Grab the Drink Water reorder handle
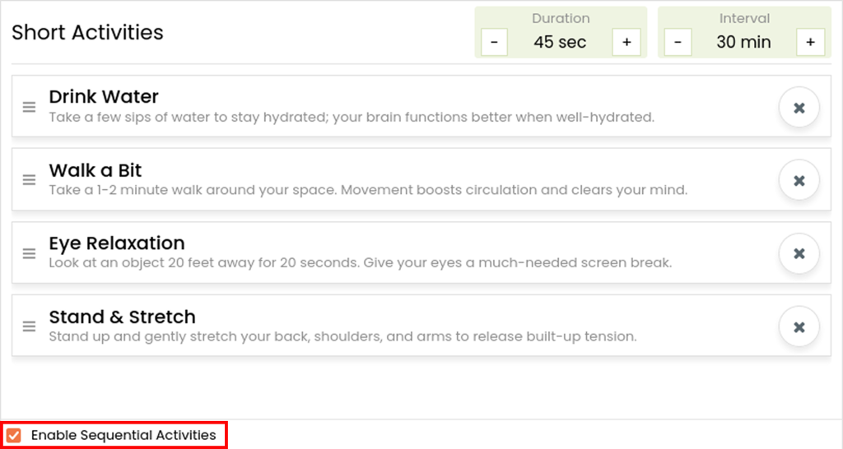Image resolution: width=843 pixels, height=449 pixels. click(x=29, y=107)
